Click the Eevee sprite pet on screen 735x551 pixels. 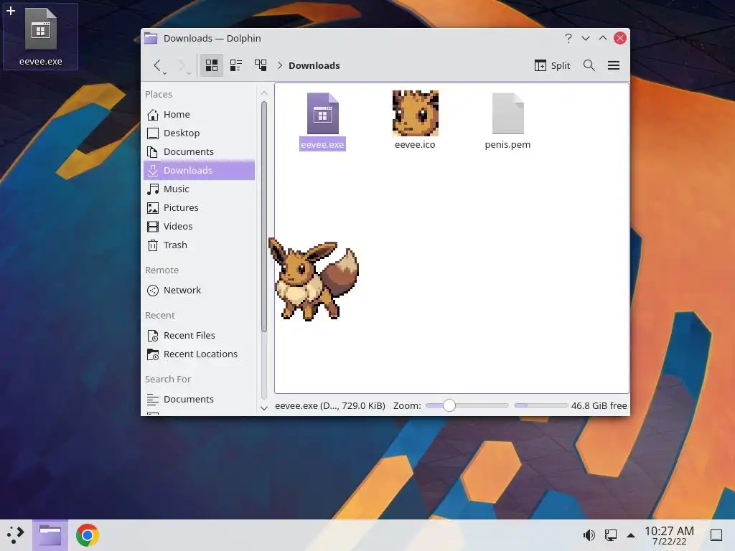click(x=313, y=280)
